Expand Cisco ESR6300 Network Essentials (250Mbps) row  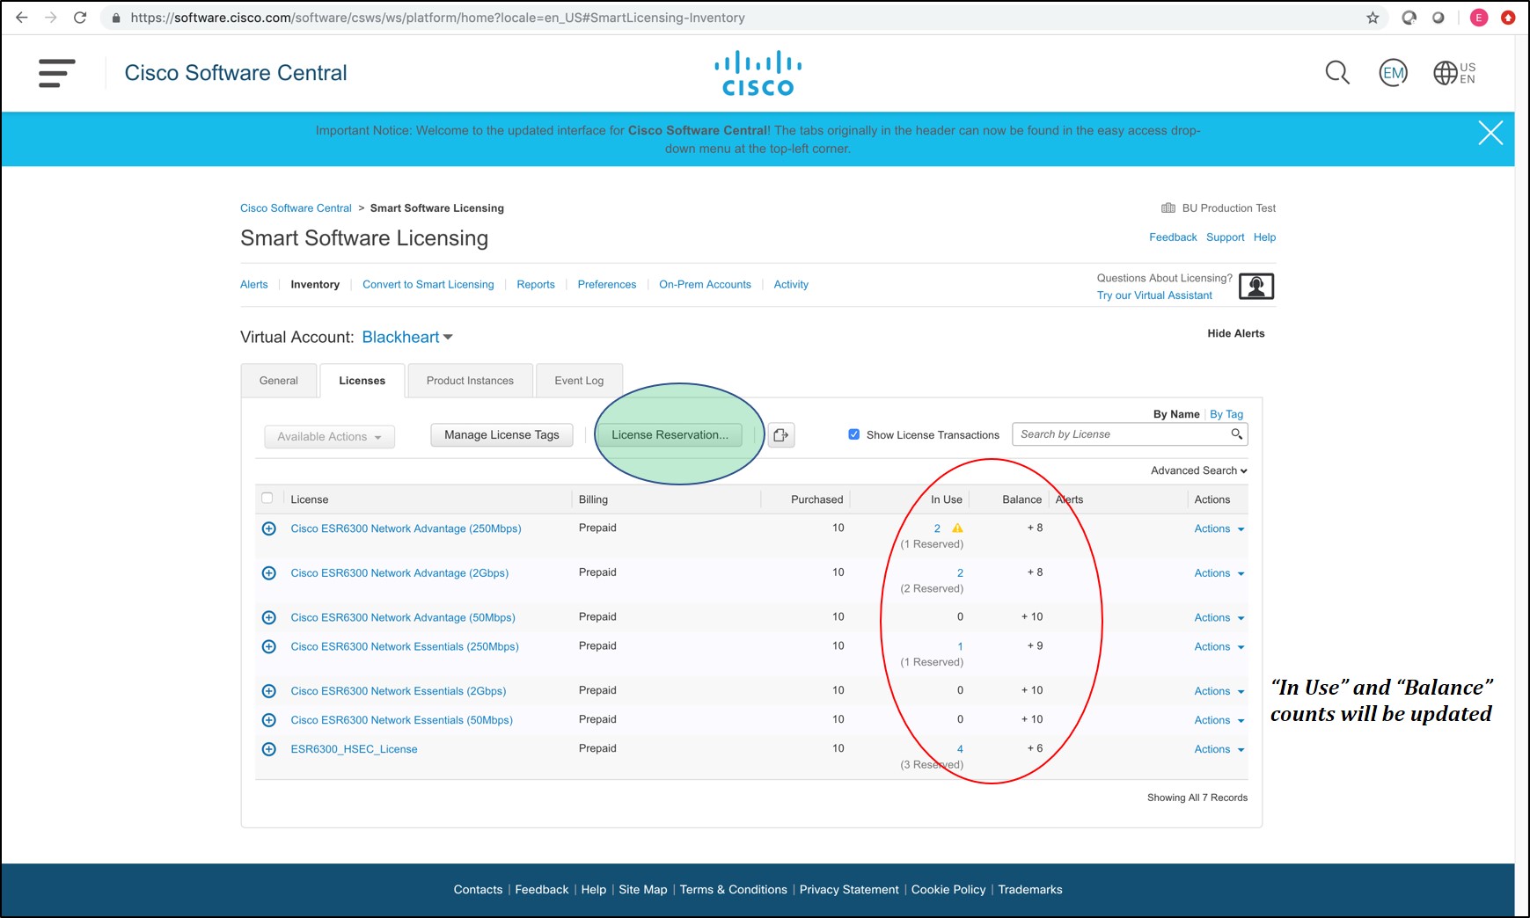pyautogui.click(x=269, y=646)
